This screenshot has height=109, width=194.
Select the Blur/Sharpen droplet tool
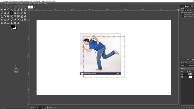[x=12, y=23]
